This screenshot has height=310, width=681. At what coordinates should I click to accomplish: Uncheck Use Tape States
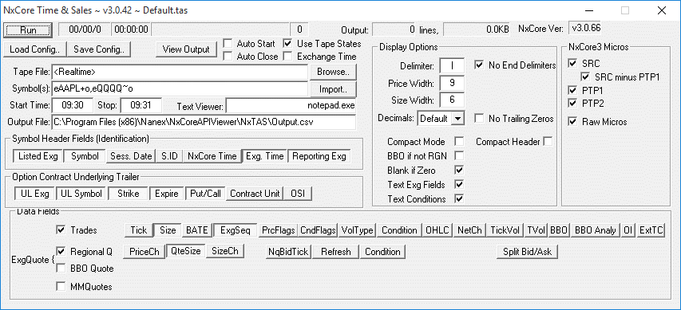click(287, 43)
